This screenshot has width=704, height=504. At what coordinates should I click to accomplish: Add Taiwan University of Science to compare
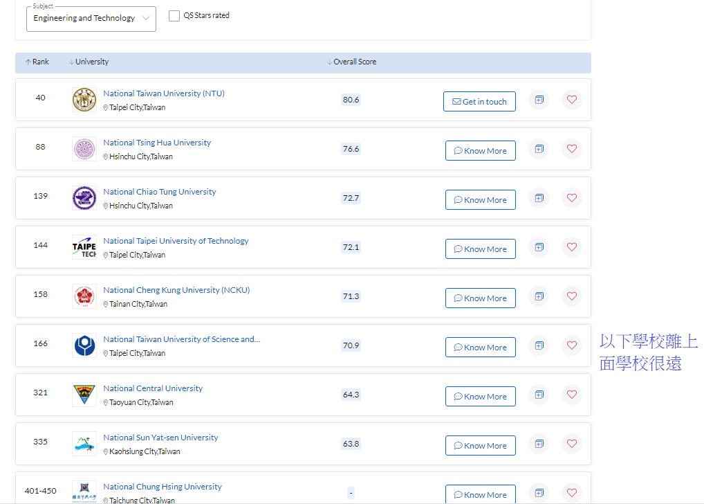(x=539, y=345)
